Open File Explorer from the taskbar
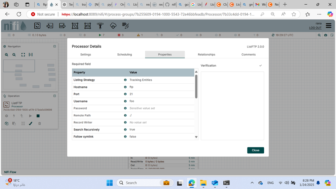Image resolution: width=336 pixels, height=189 pixels. (203, 183)
